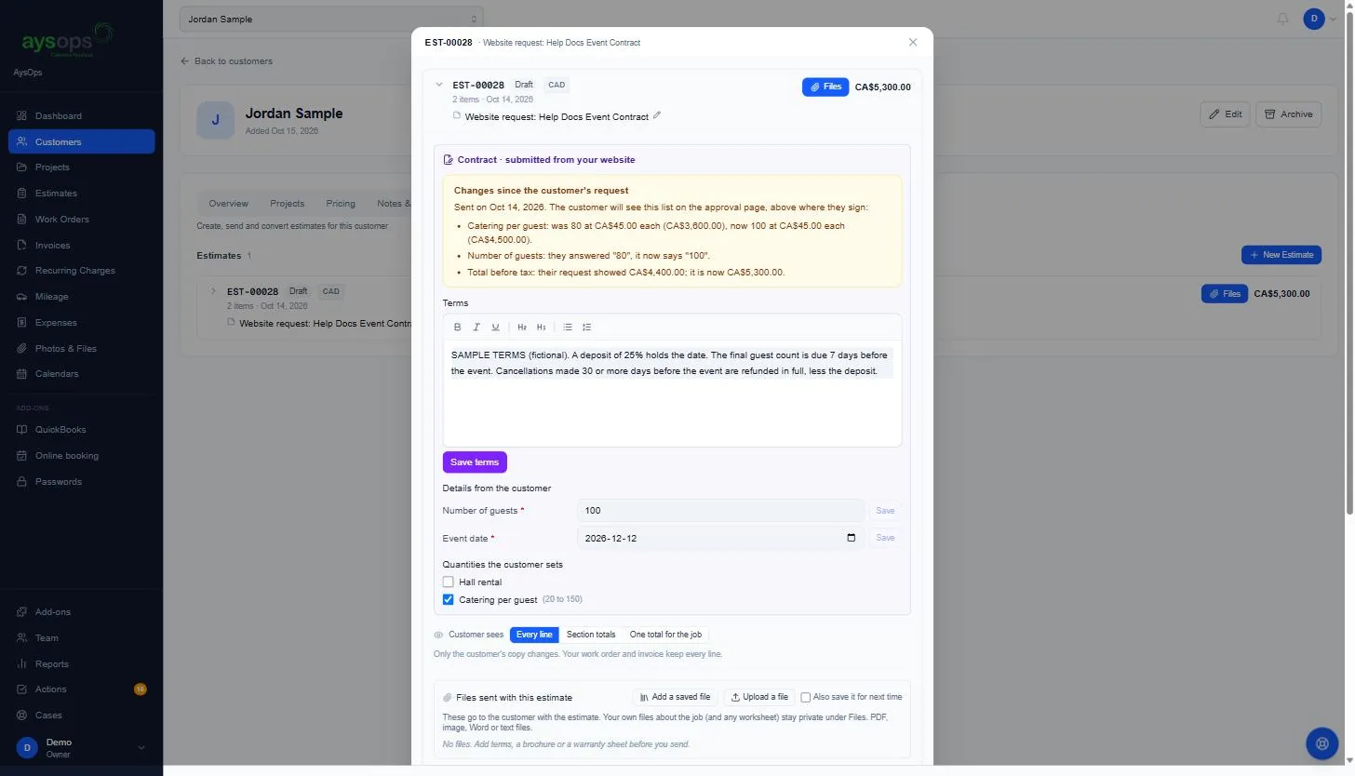1355x776 pixels.
Task: Expand EST-00028 row in estimates list
Action: (x=213, y=291)
